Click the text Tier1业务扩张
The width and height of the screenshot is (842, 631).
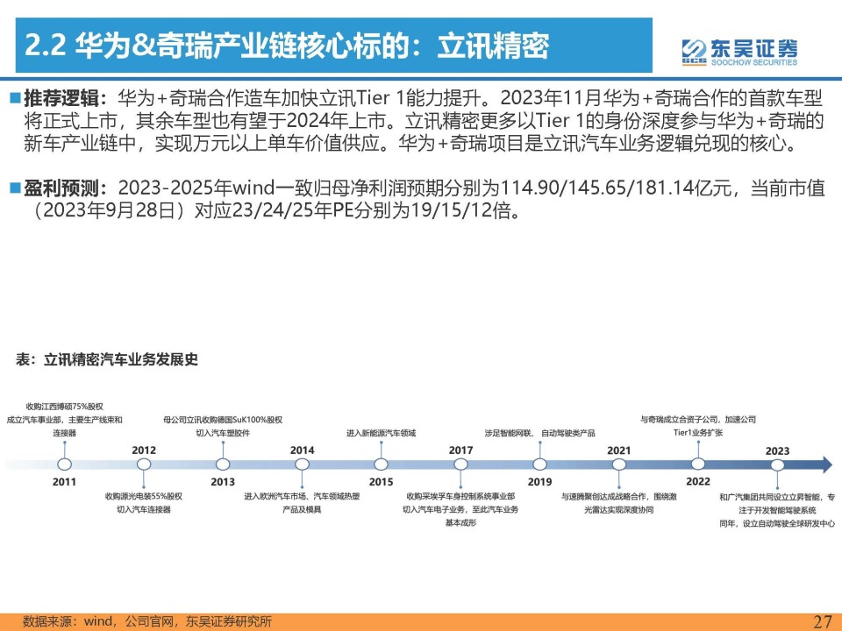click(698, 433)
